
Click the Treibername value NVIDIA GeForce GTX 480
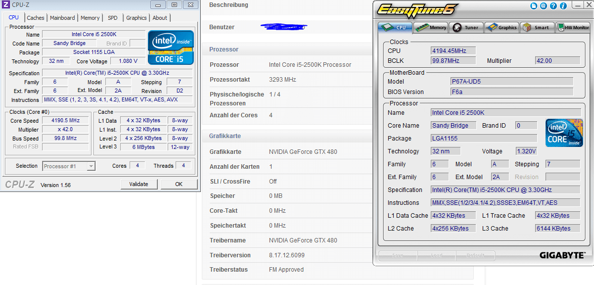click(303, 240)
